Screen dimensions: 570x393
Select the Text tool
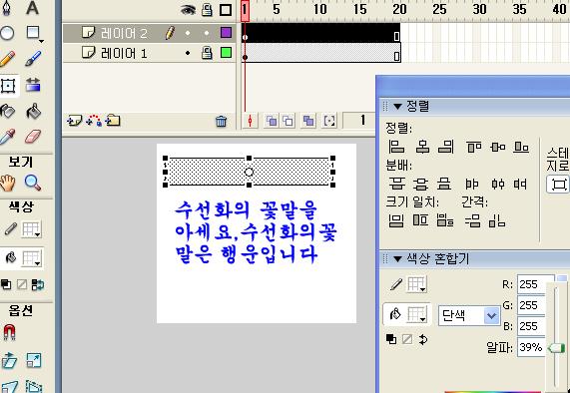click(x=32, y=8)
